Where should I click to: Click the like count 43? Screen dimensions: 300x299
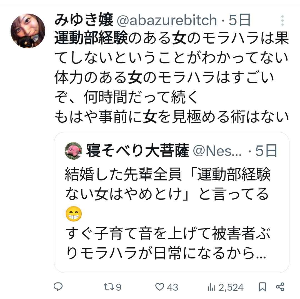pos(173,287)
